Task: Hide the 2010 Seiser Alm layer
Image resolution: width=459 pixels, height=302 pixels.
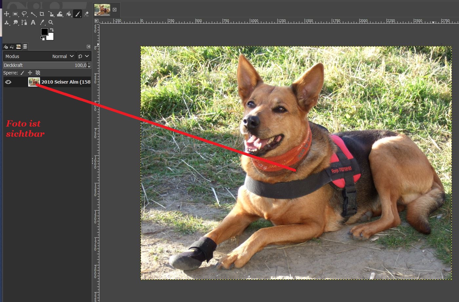Action: pos(8,82)
